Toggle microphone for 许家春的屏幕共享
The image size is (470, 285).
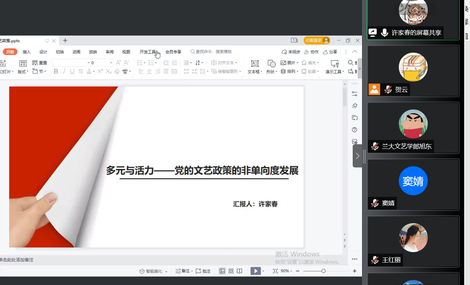[384, 33]
